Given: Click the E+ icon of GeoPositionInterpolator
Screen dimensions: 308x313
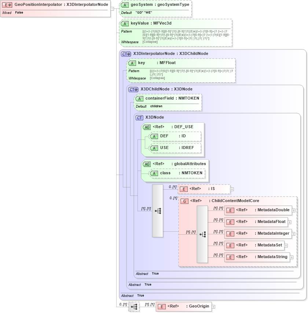Looking at the screenshot, I should (x=7, y=5).
